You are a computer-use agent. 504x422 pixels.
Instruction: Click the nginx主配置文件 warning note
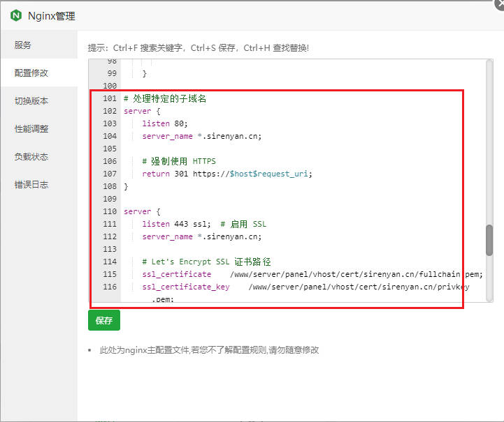pos(209,350)
